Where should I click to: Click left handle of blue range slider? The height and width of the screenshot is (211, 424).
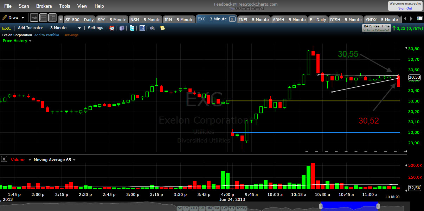point(321,206)
